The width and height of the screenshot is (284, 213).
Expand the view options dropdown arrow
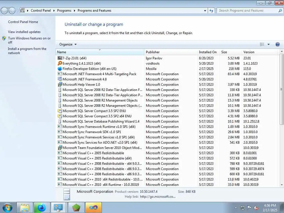pos(268,44)
